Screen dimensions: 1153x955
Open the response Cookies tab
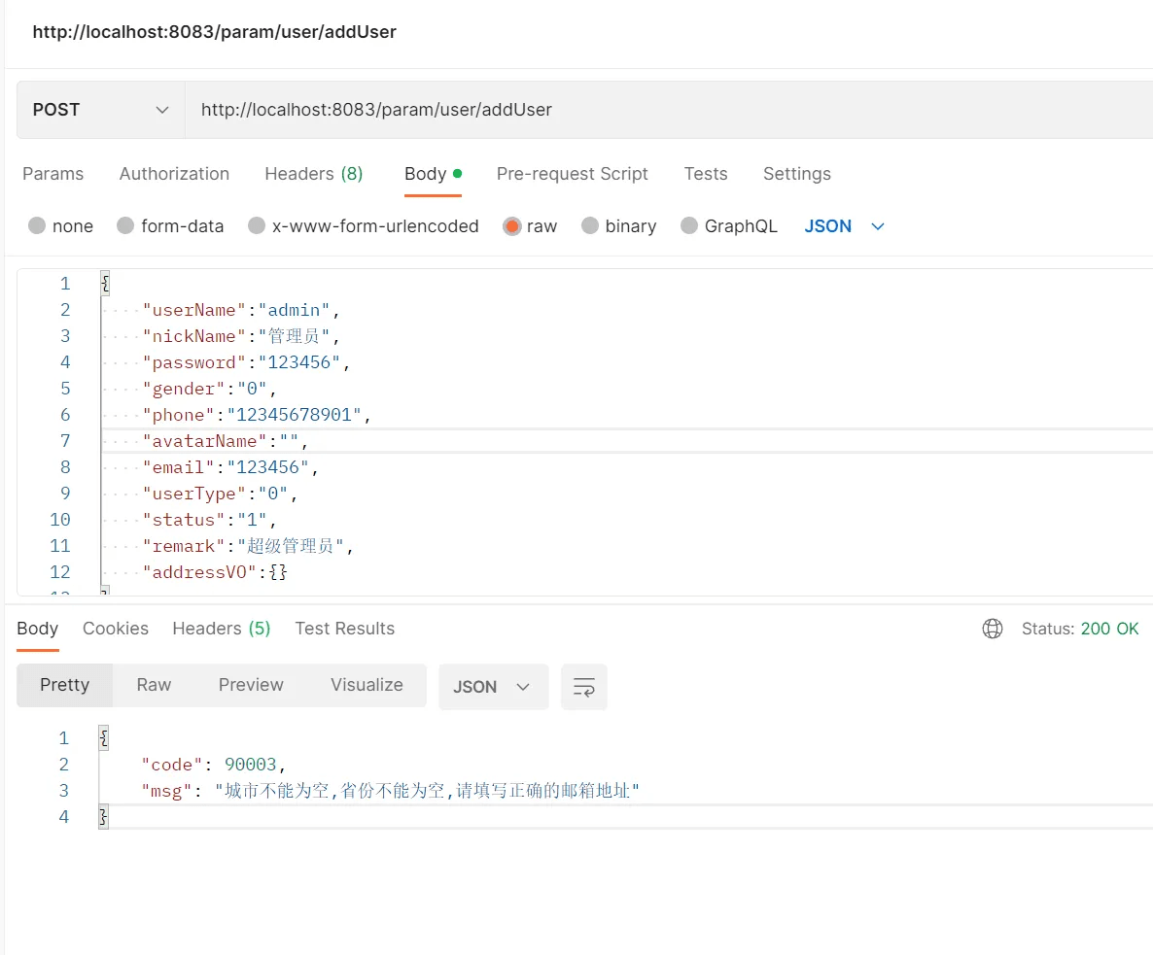(x=116, y=629)
